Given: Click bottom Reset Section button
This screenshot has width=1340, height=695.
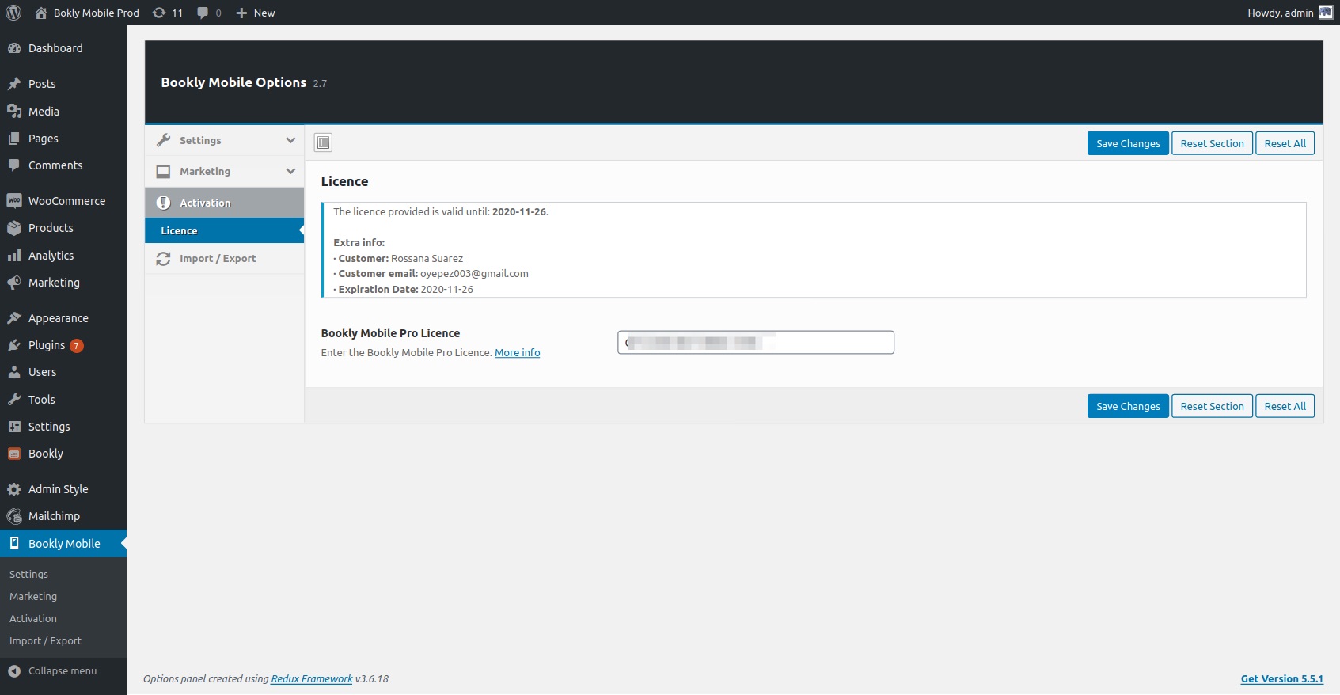Looking at the screenshot, I should coord(1212,406).
